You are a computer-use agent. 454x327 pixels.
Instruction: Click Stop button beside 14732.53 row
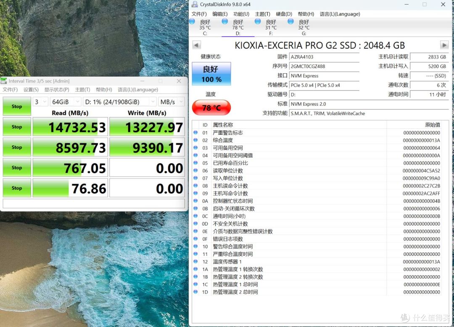pos(17,127)
